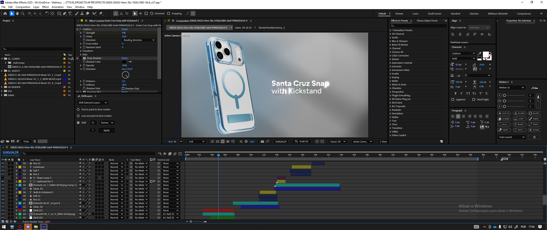
Task: Enable the Ligatures checkbox
Action: (453, 99)
